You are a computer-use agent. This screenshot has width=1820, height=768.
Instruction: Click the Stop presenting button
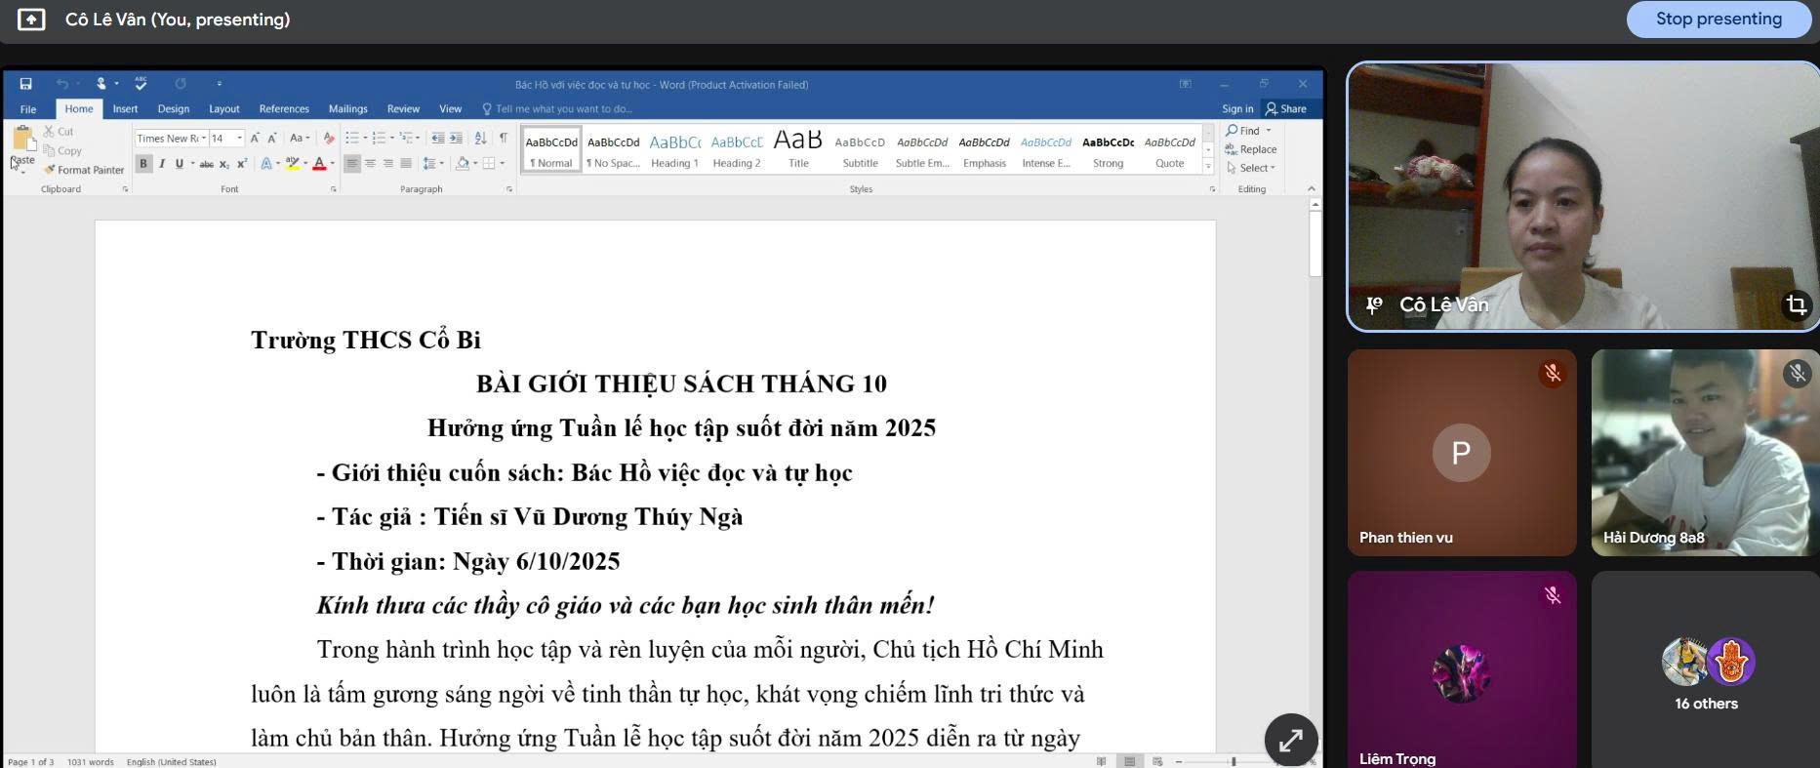pos(1718,20)
